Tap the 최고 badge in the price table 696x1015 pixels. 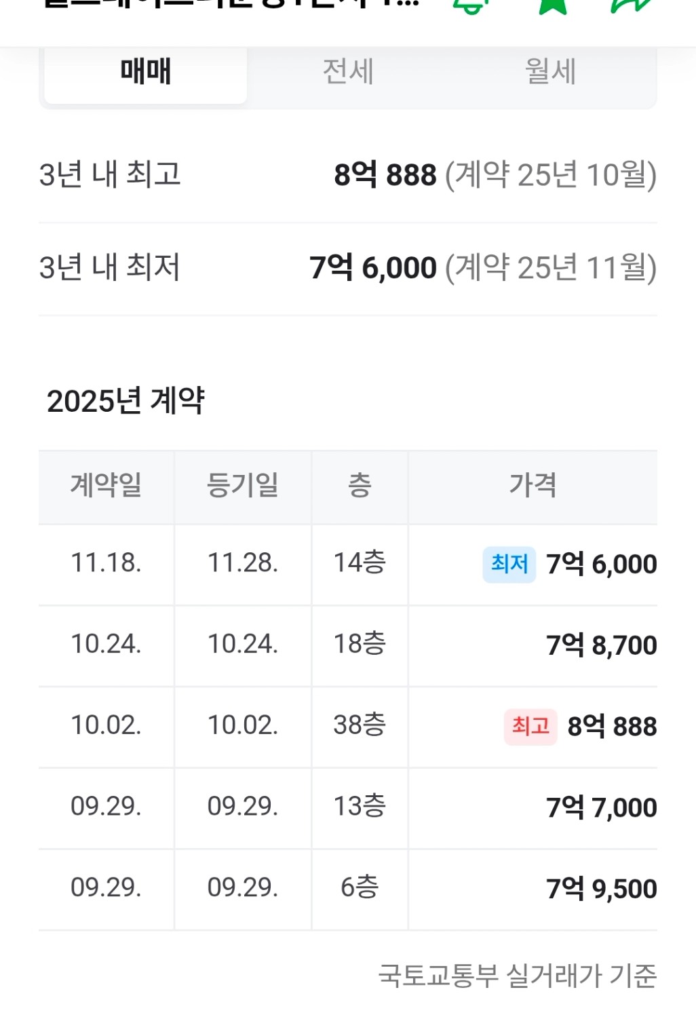coord(530,726)
